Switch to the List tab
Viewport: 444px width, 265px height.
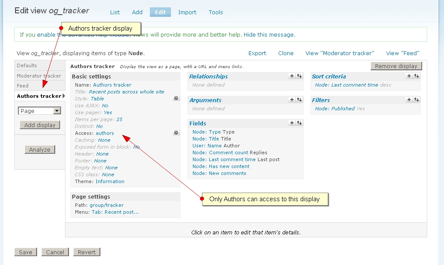point(115,12)
